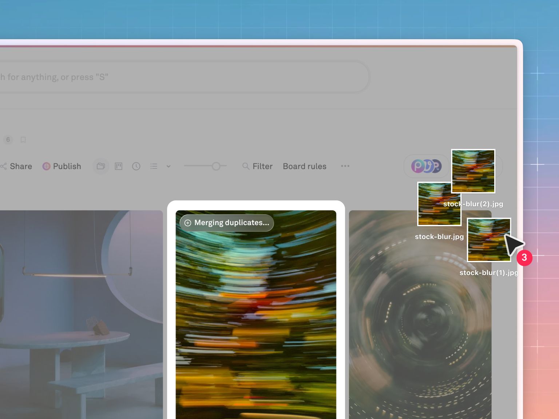Switch to the list view icon

[x=154, y=167]
